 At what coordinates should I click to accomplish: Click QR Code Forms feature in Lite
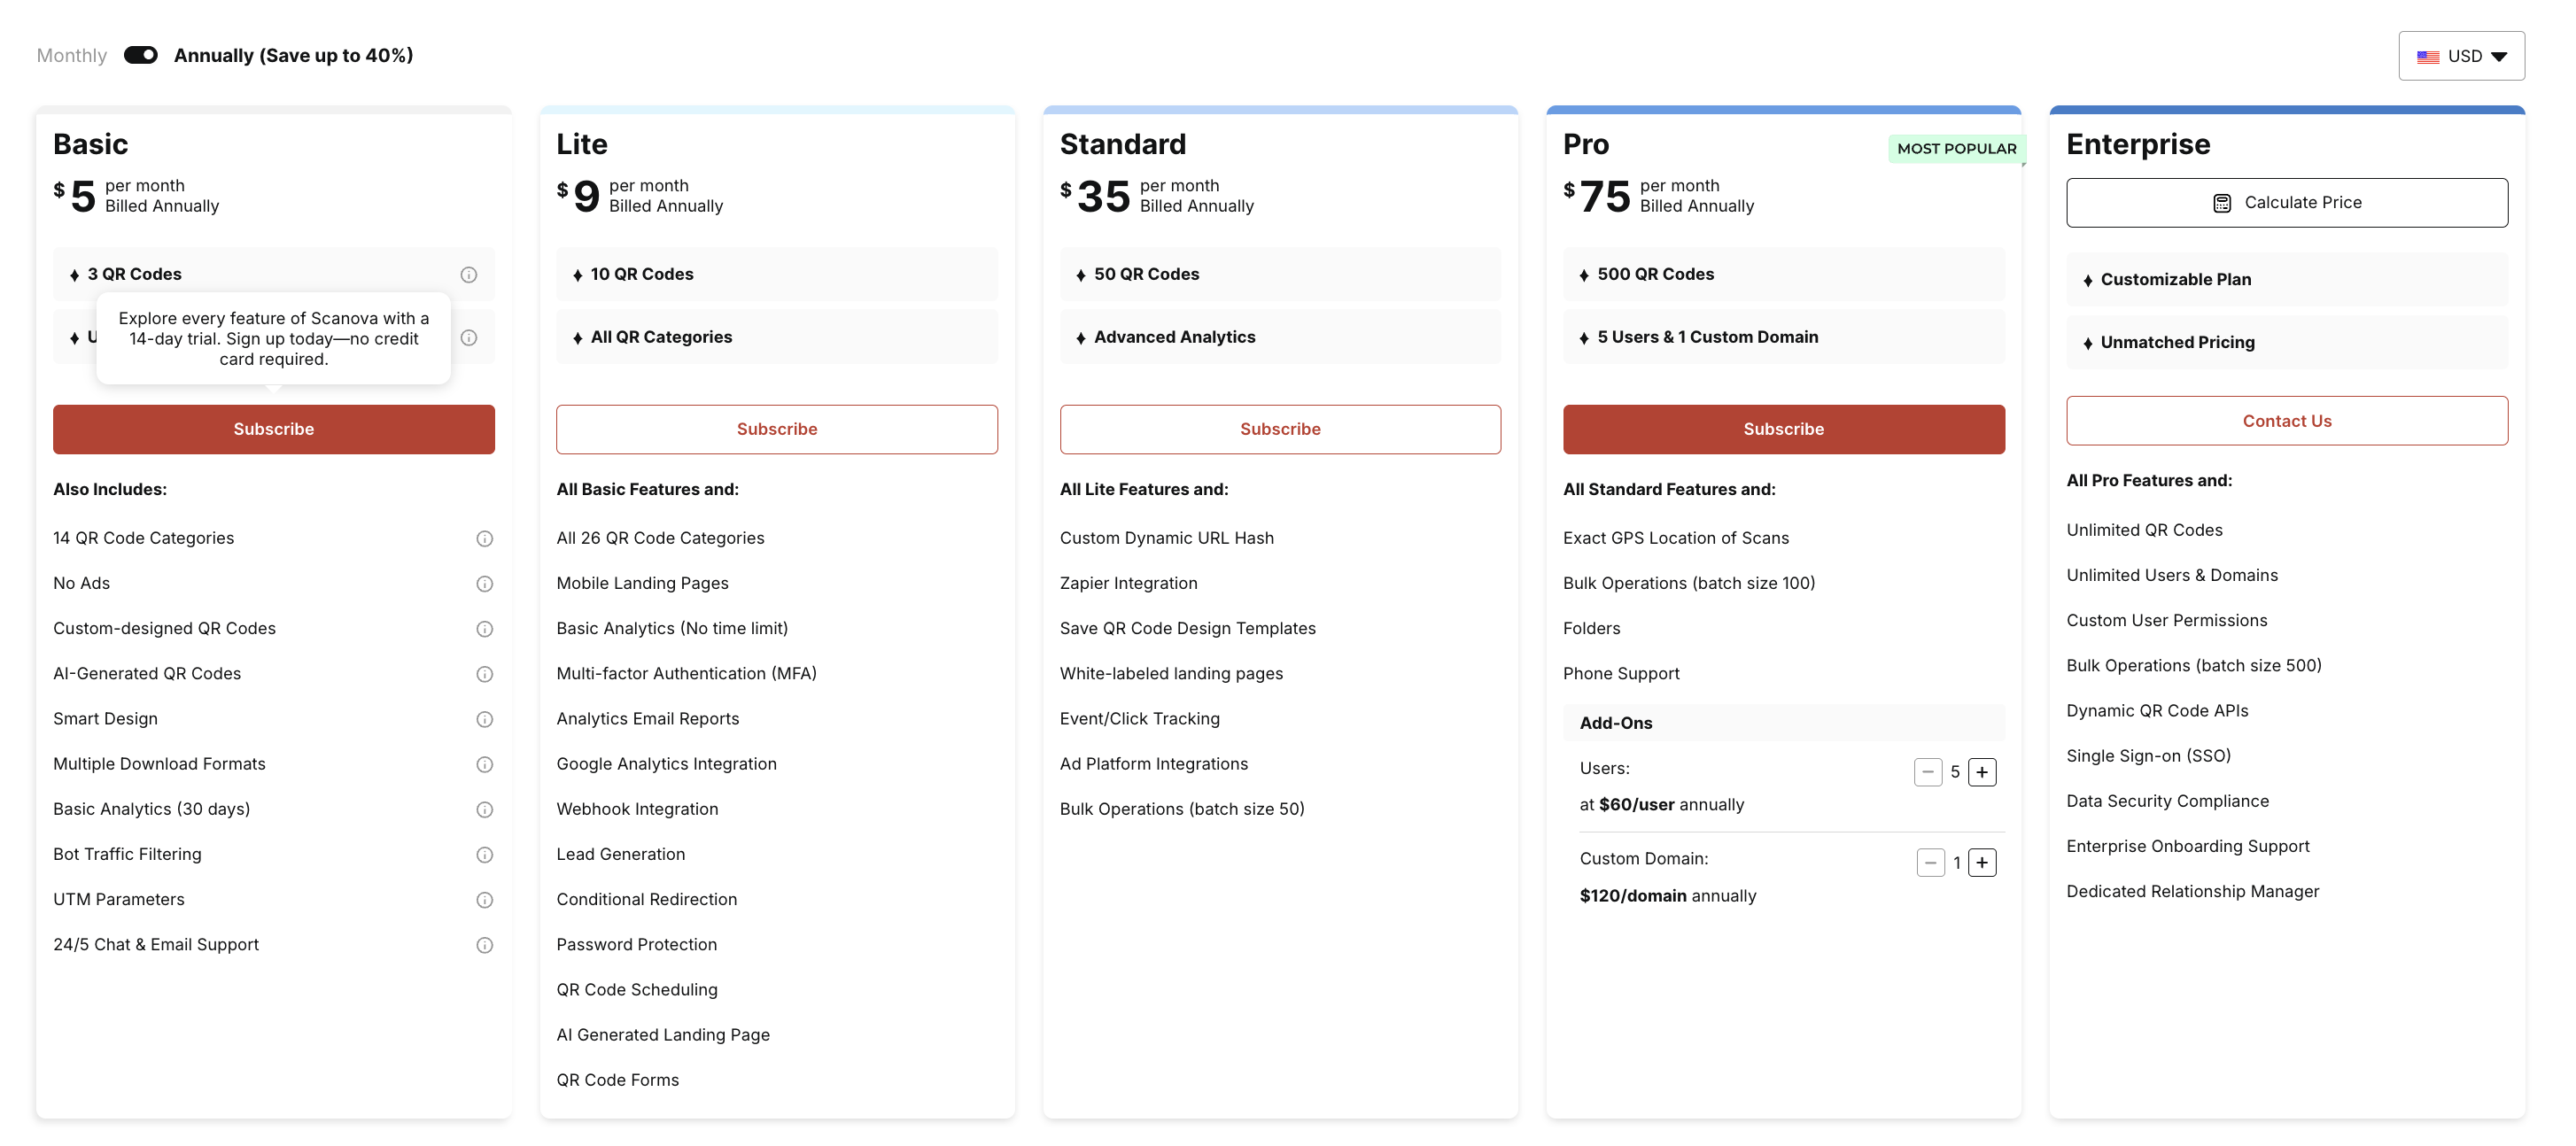click(x=618, y=1080)
